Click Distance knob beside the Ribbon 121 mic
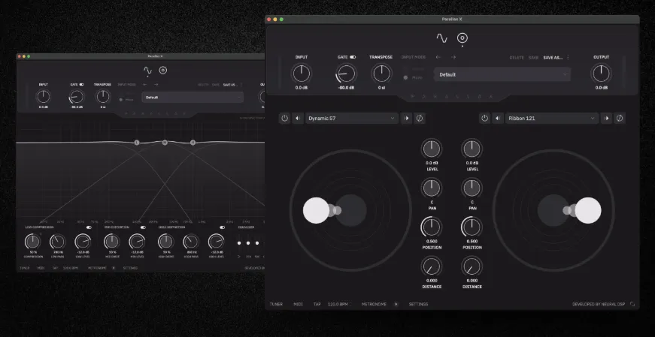The width and height of the screenshot is (655, 337). (472, 266)
